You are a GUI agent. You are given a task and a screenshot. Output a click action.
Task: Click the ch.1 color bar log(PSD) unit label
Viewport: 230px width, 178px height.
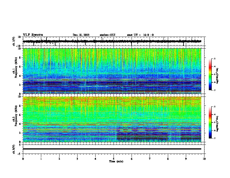218,76
